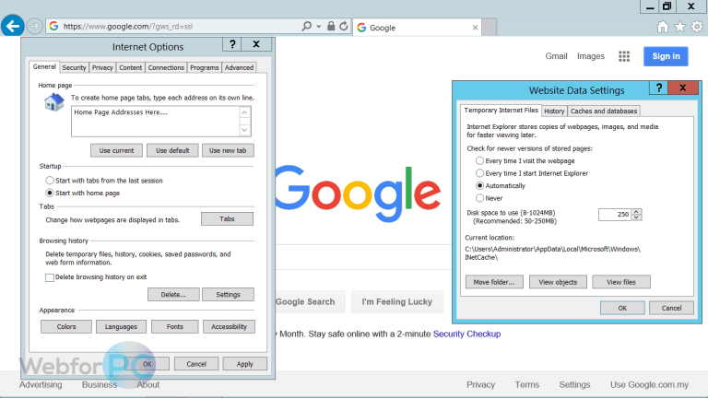This screenshot has width=708, height=399.
Task: Click Cancel in Website Data Settings
Action: coord(671,309)
